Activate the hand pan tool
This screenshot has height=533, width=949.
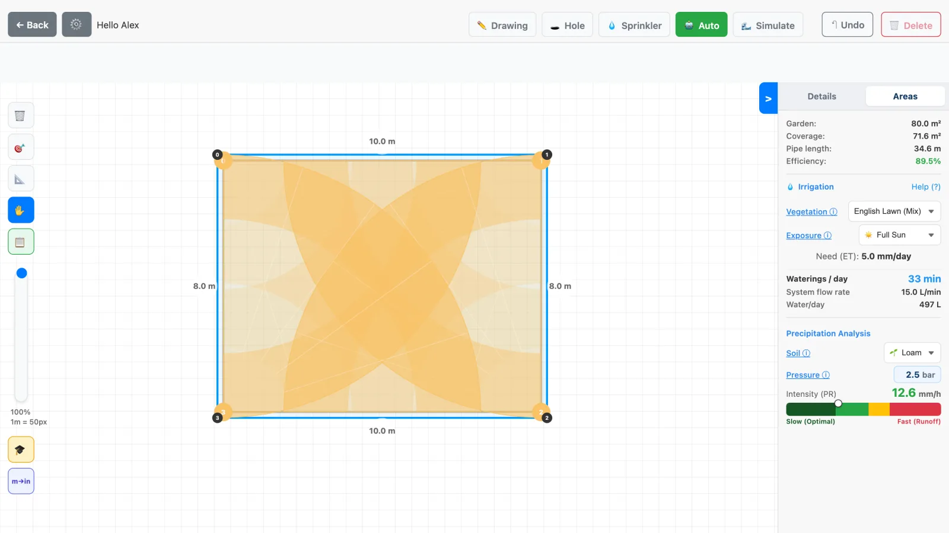tap(21, 210)
